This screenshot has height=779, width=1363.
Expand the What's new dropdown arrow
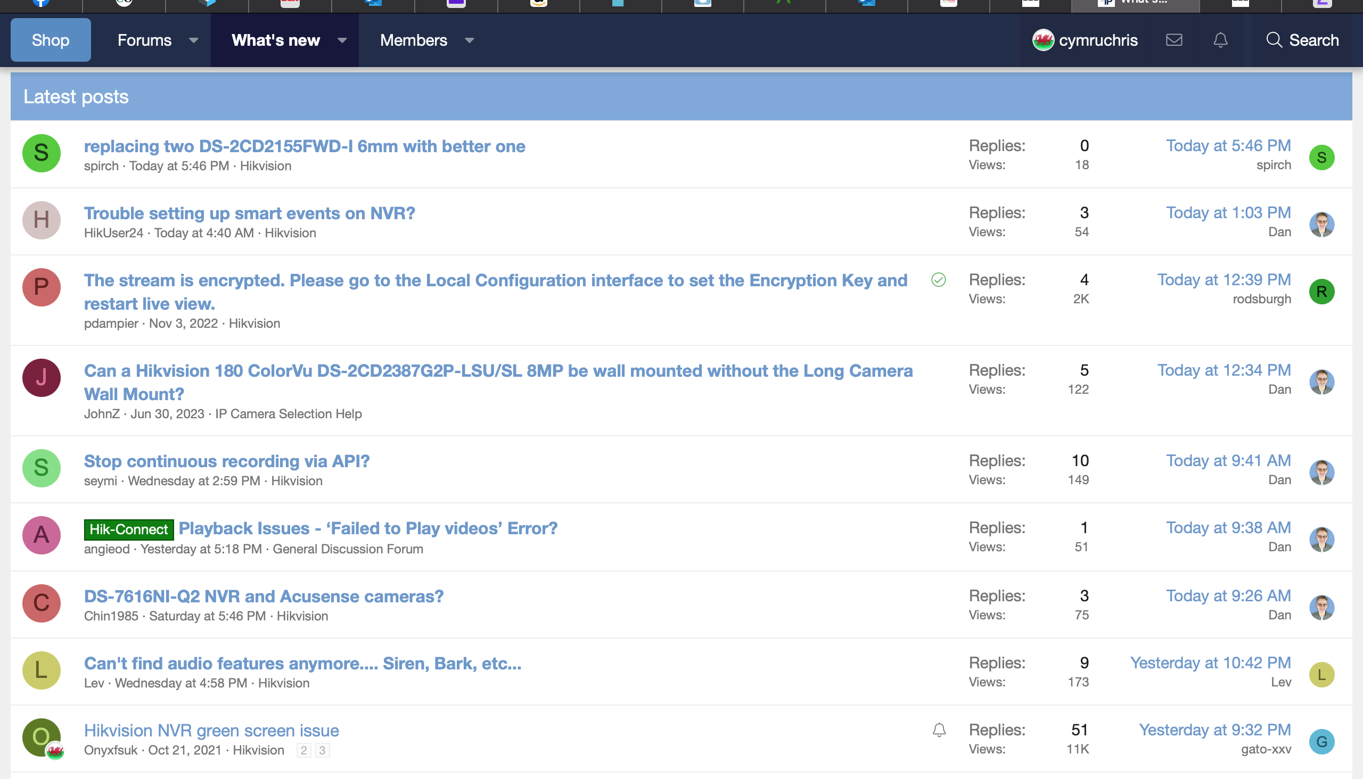click(342, 40)
